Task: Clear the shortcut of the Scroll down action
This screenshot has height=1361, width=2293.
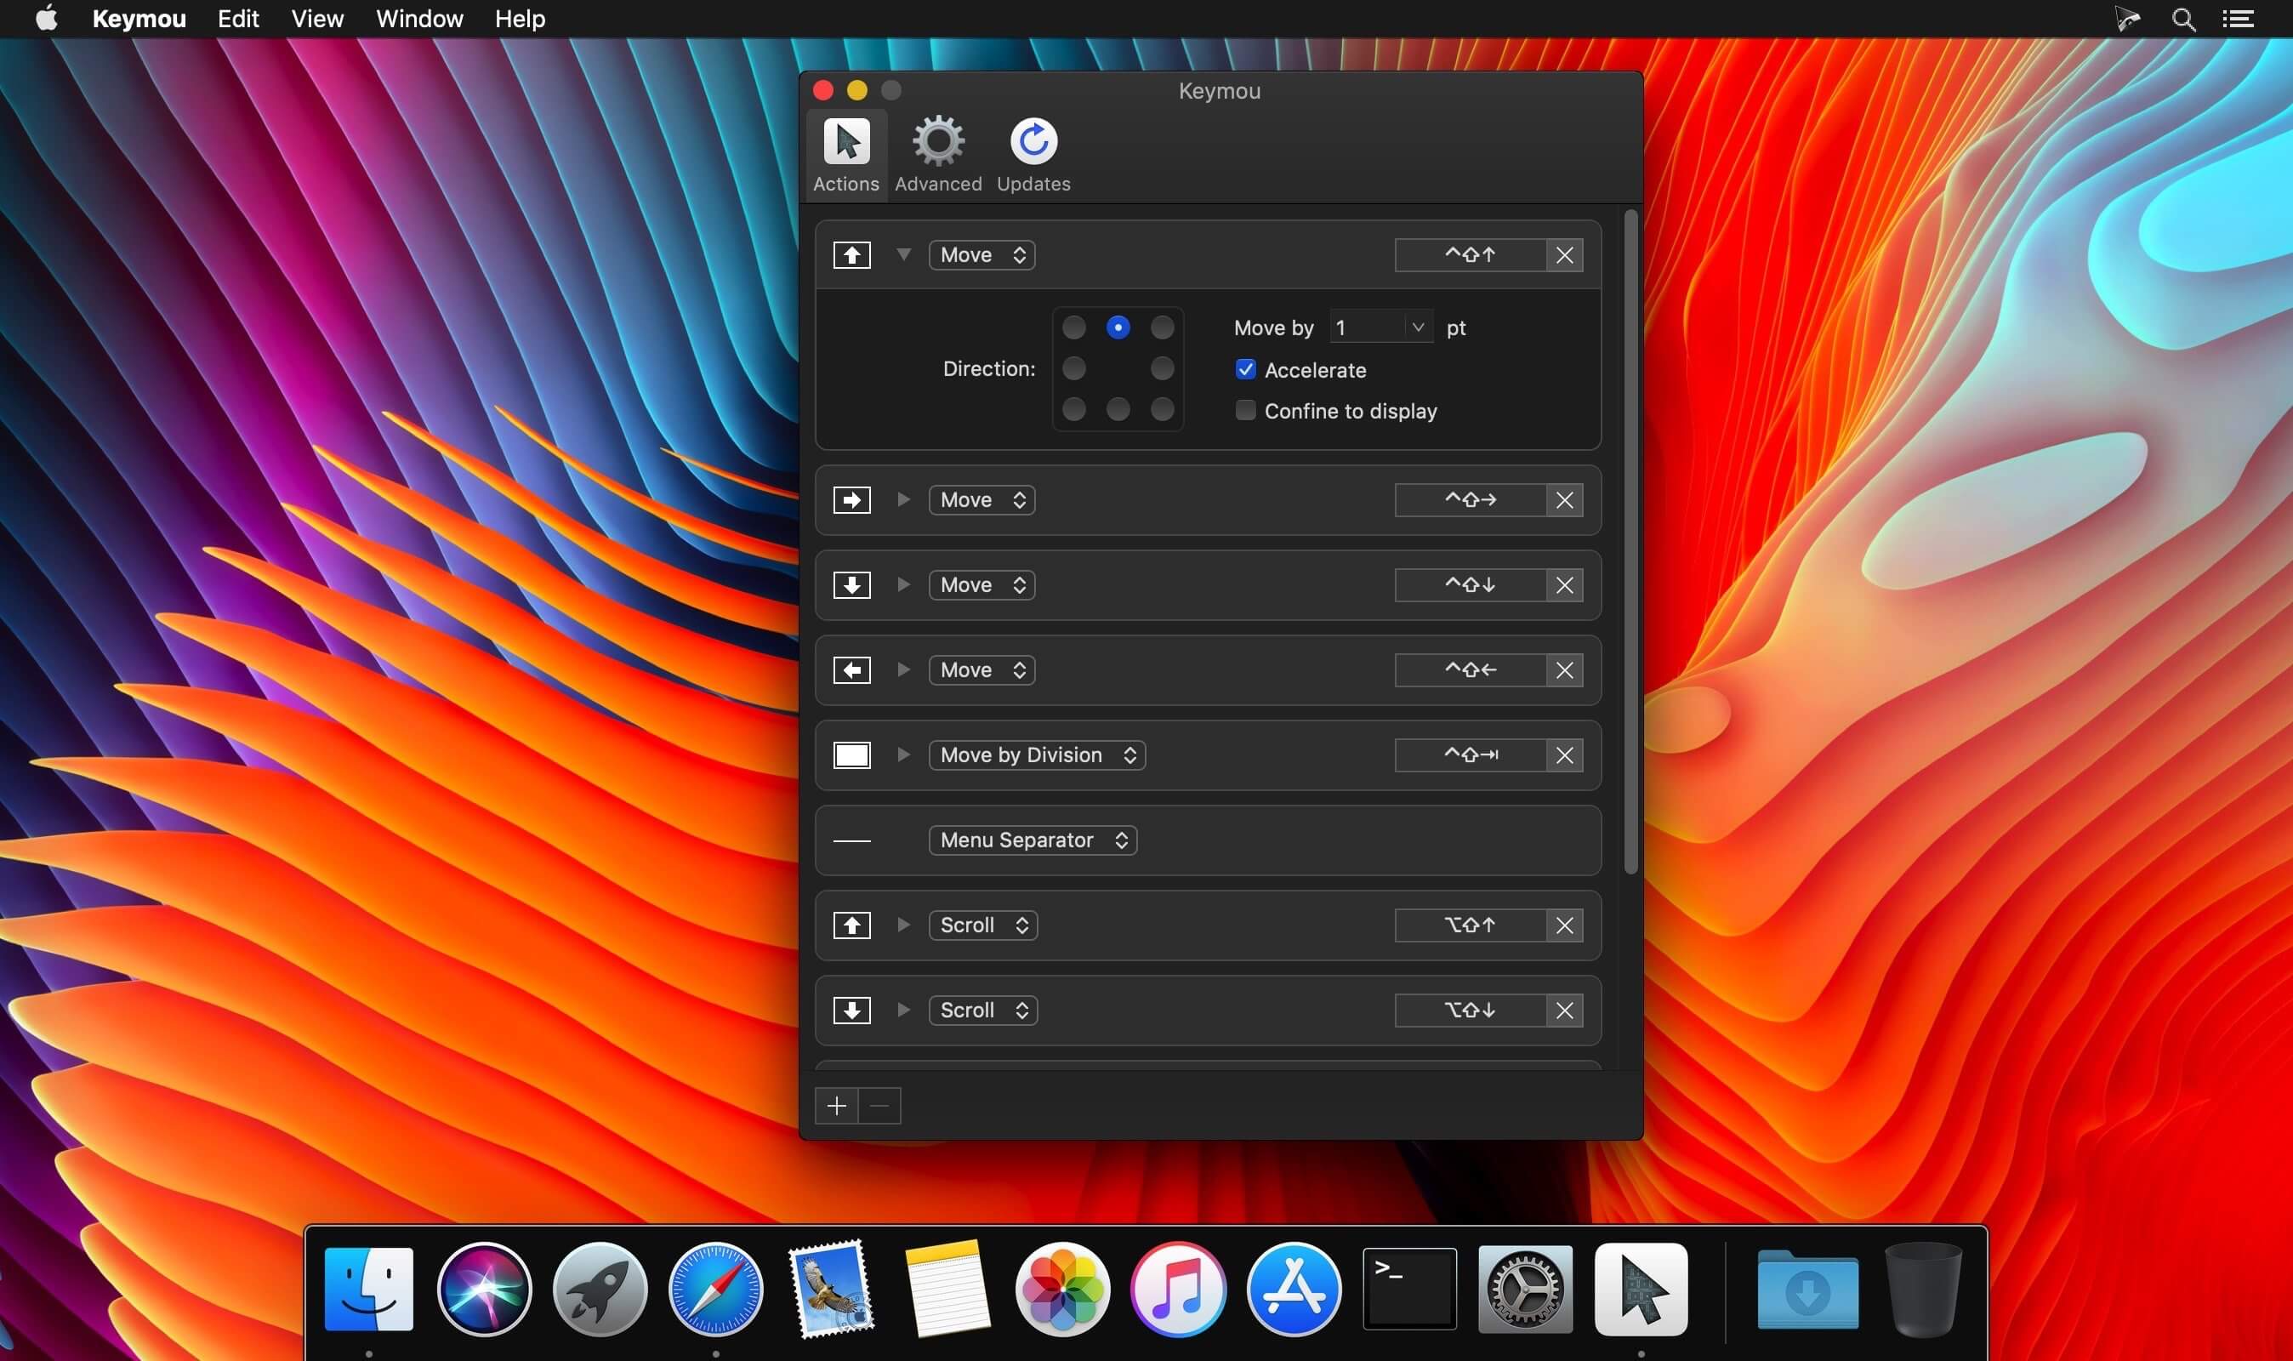Action: tap(1564, 1010)
